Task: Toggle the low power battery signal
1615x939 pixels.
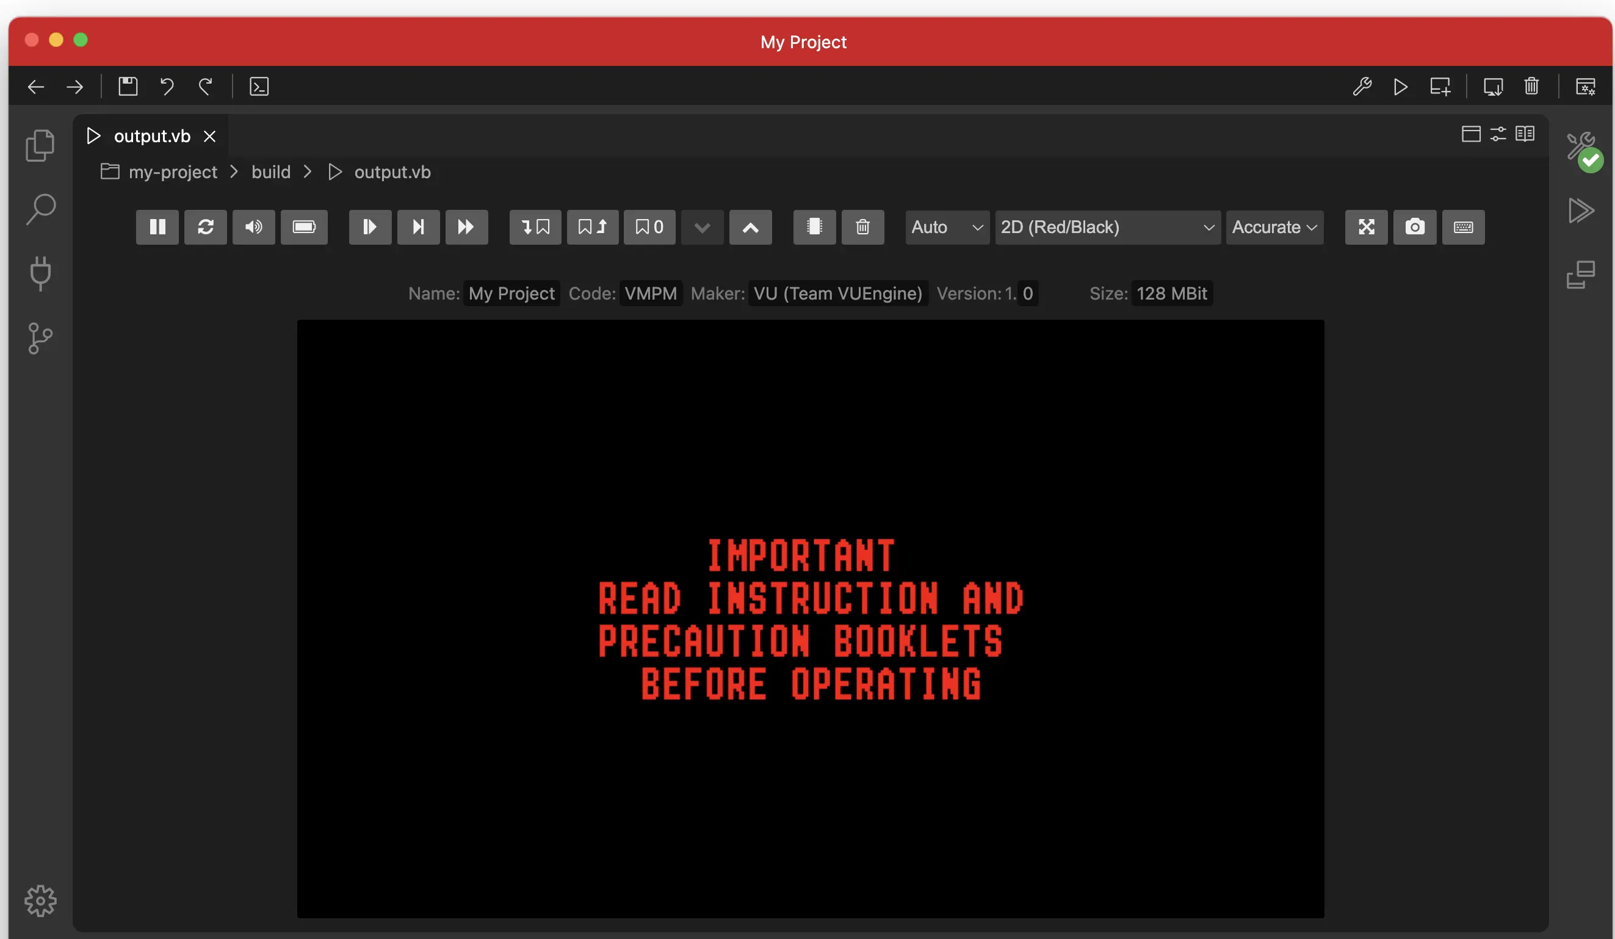Action: tap(304, 227)
